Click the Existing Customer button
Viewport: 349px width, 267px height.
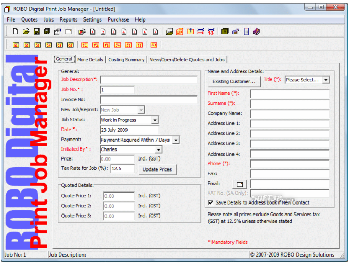(x=234, y=81)
